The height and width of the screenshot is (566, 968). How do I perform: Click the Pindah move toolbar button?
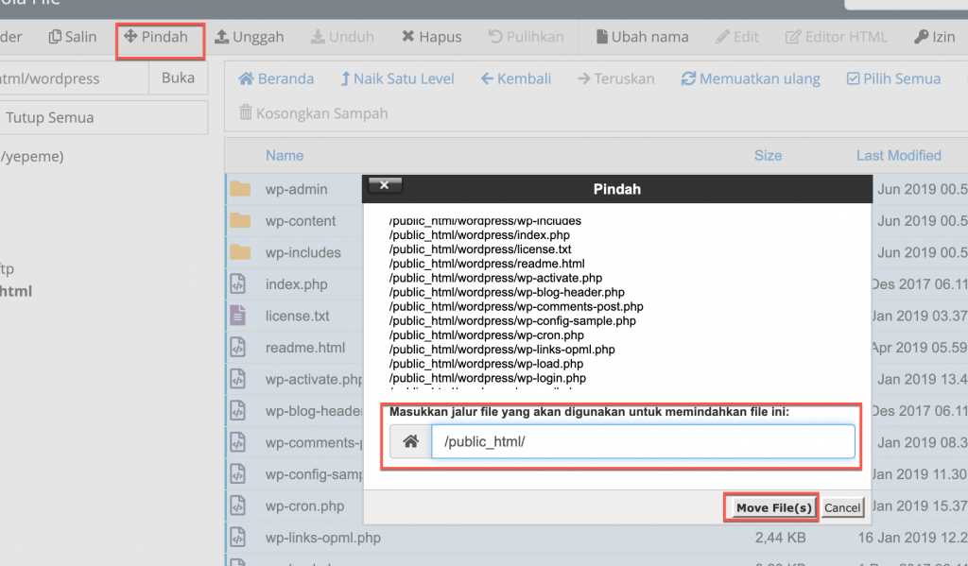tap(155, 38)
